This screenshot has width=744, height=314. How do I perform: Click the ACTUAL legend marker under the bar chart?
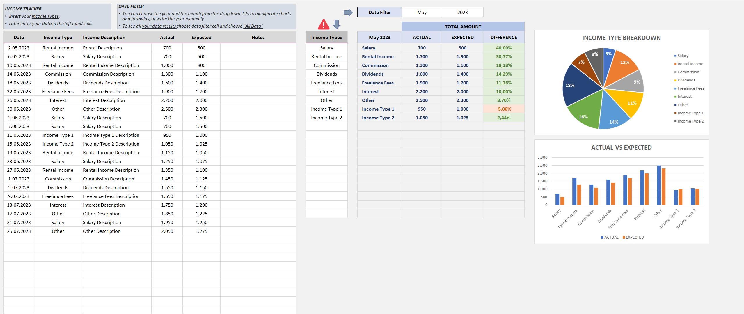coord(601,237)
